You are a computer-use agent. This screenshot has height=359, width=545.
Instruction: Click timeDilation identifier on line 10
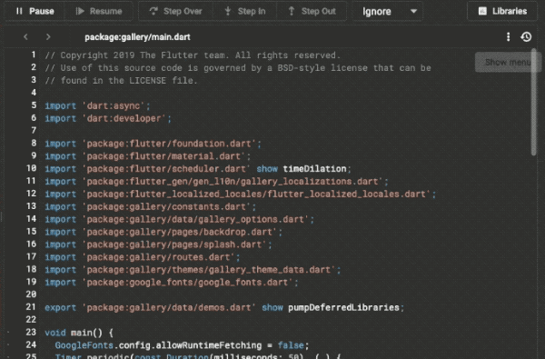point(314,169)
